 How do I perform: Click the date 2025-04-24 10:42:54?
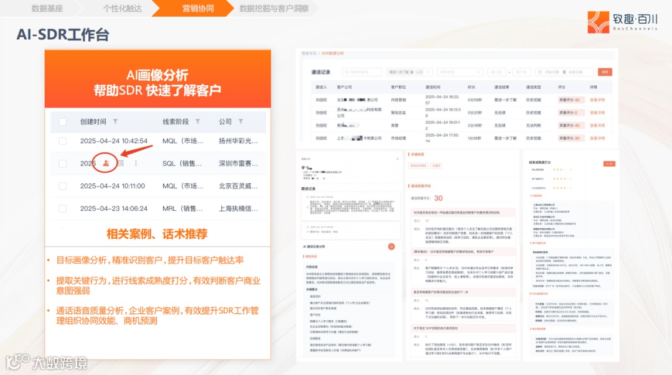click(x=114, y=141)
